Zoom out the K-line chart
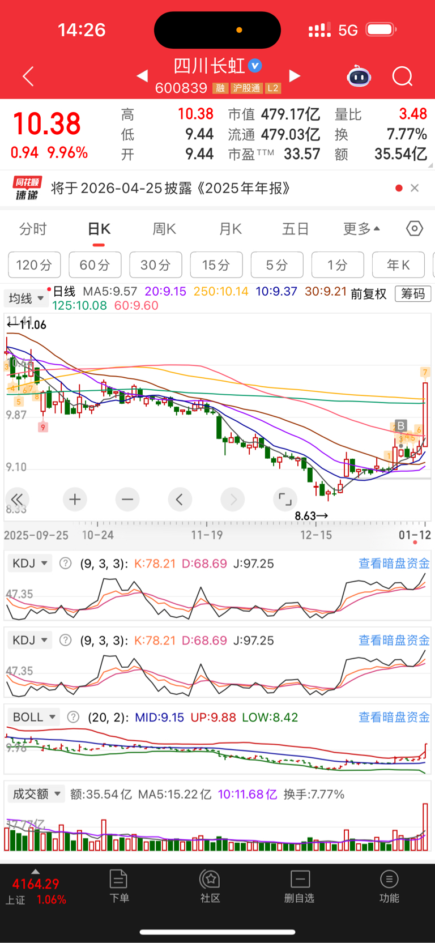The height and width of the screenshot is (943, 435). [127, 500]
